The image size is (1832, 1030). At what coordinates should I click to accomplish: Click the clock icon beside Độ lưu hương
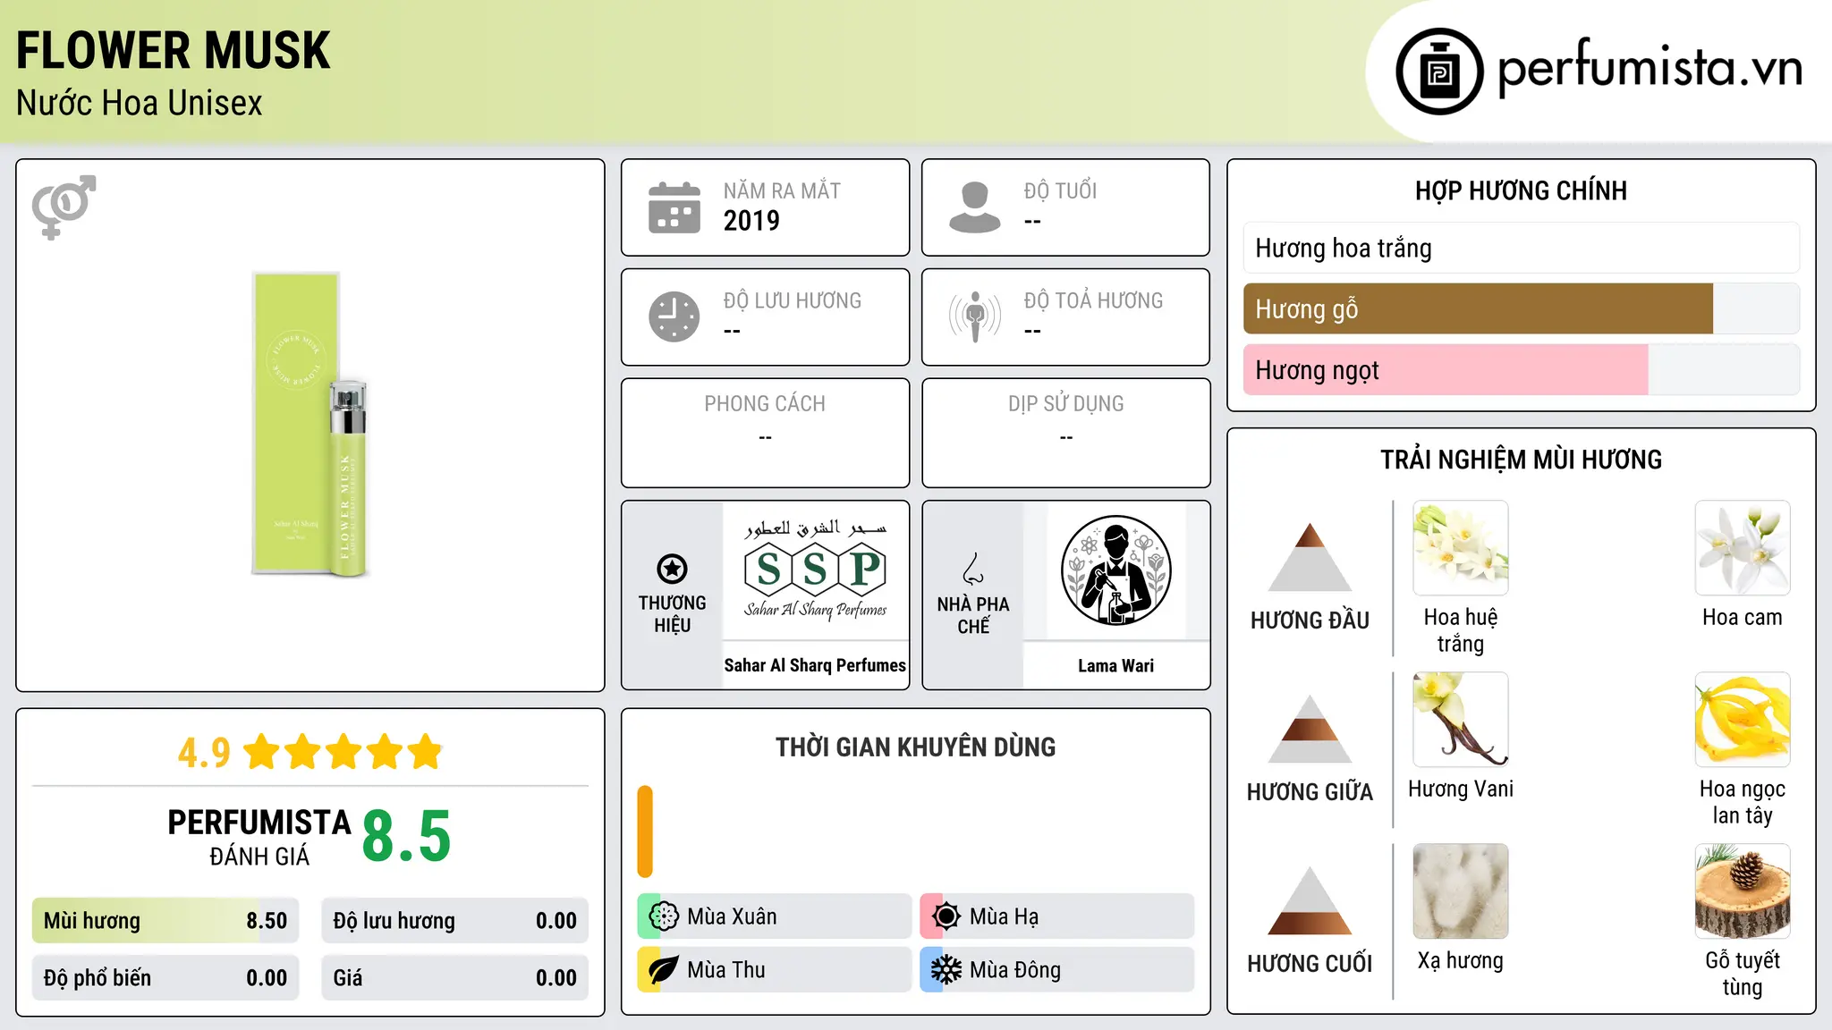pyautogui.click(x=674, y=317)
